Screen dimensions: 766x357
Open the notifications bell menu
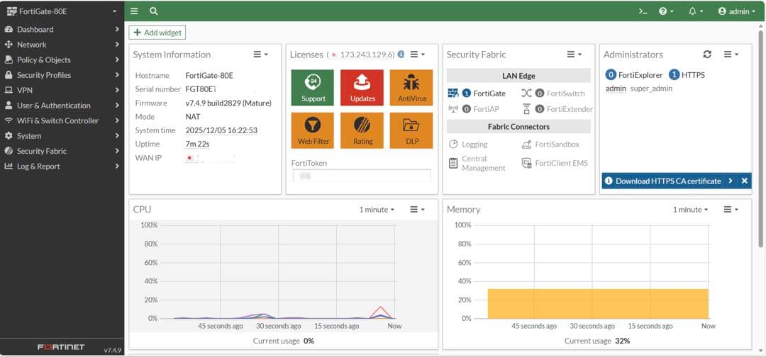696,11
